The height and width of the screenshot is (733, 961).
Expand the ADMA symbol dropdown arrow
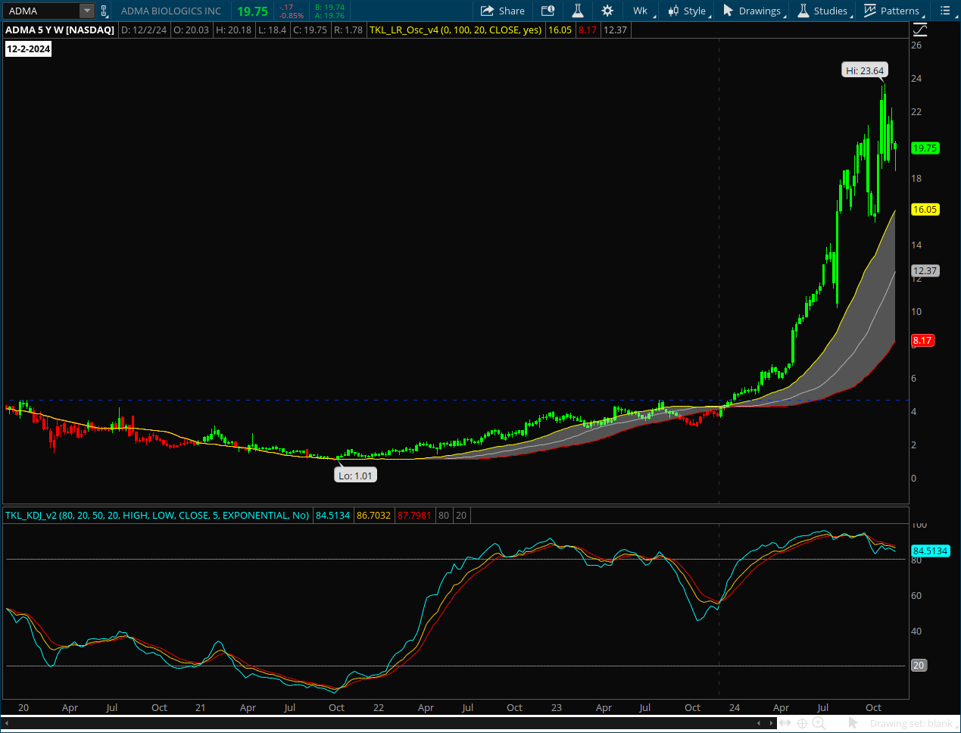tap(87, 11)
